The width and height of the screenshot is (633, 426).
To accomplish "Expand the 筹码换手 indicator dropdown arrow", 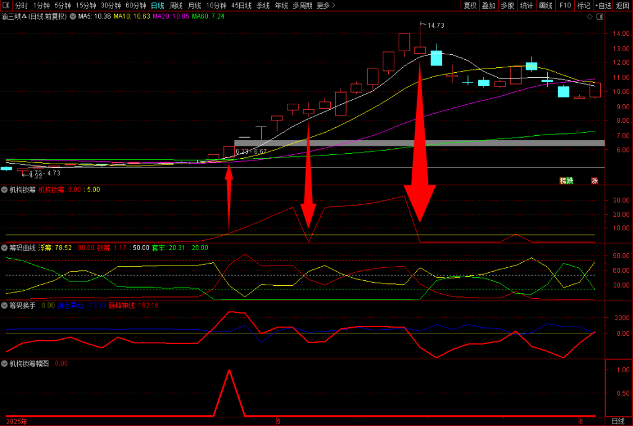I will click(x=4, y=305).
